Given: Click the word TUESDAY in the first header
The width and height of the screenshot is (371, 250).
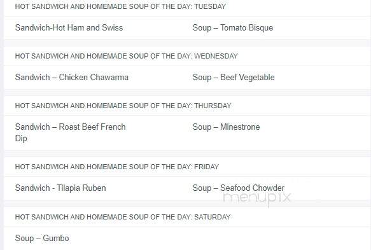Looking at the screenshot, I should [x=210, y=6].
